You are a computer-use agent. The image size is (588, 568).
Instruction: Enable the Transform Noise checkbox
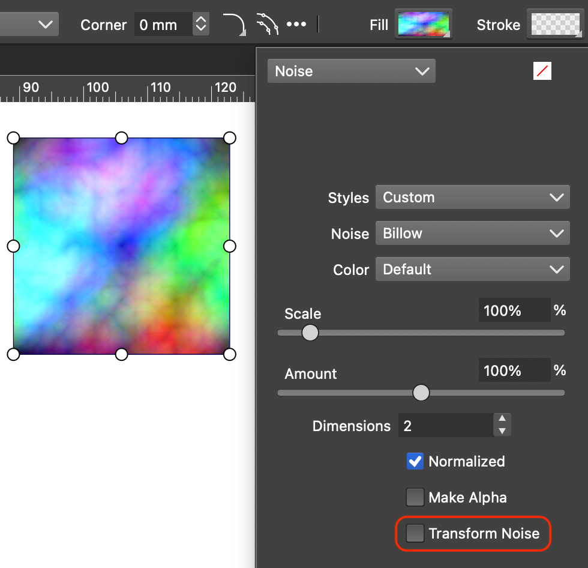click(x=415, y=534)
